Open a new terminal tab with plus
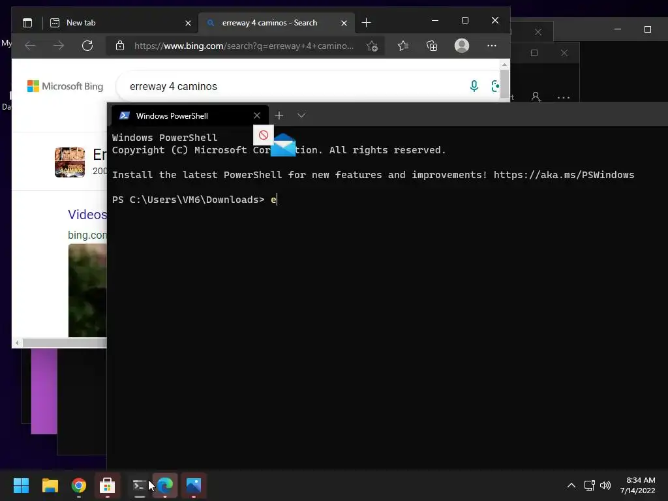Screen dimensions: 668x501 (x=279, y=115)
